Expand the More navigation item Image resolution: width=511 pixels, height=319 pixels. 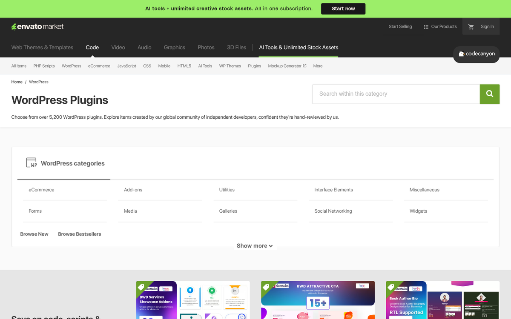coord(318,66)
